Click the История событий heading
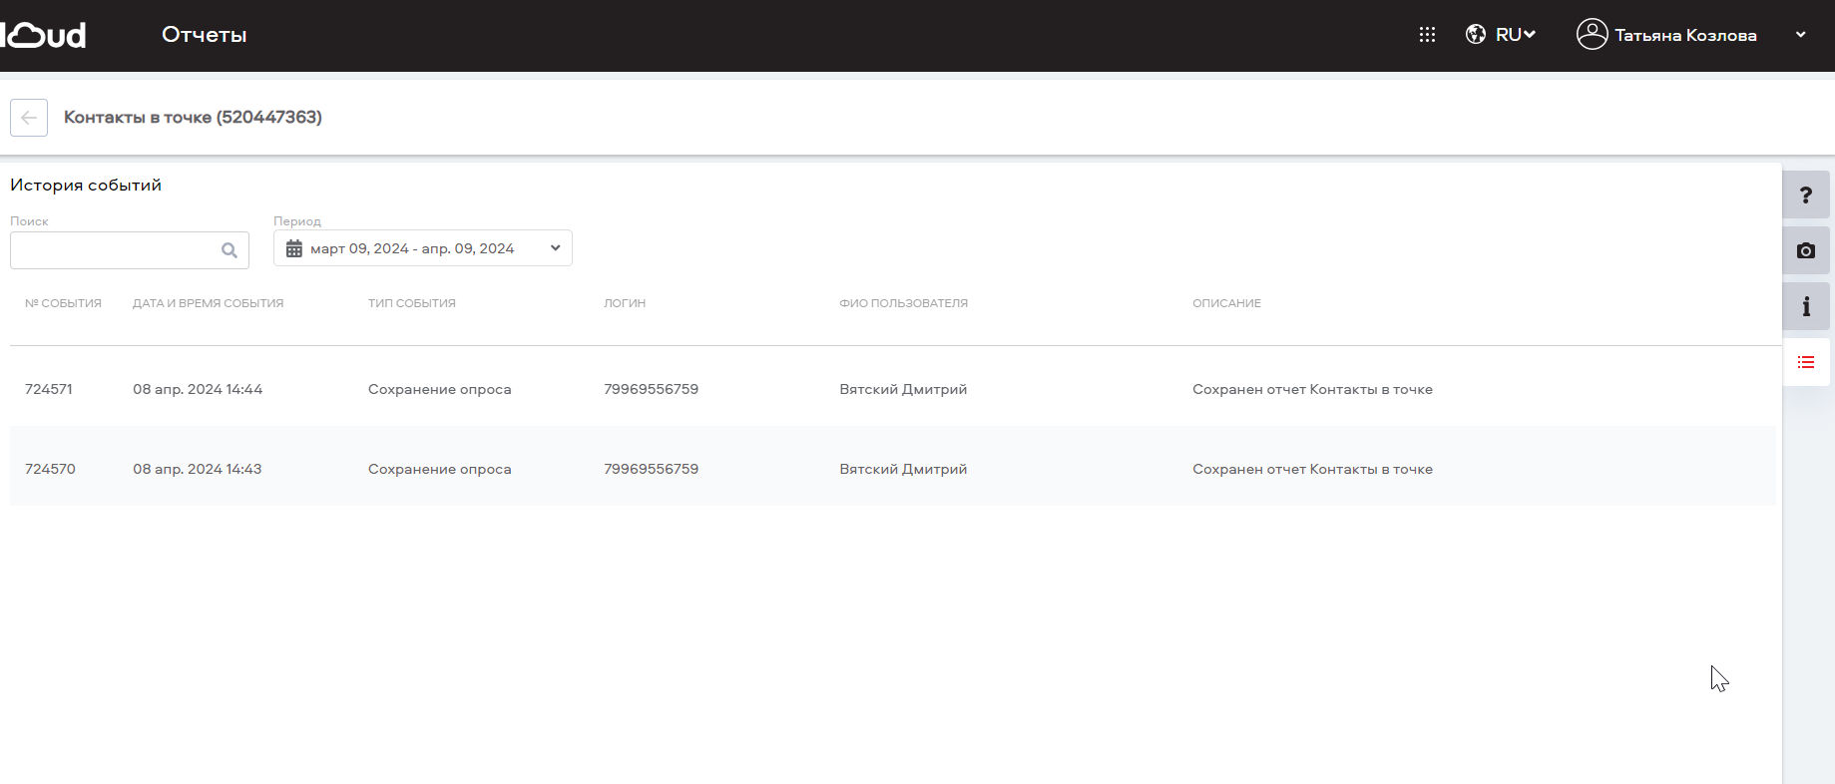The image size is (1835, 784). tap(86, 185)
